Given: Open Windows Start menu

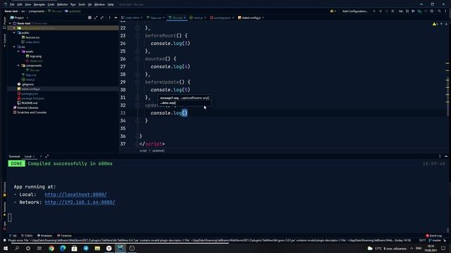Looking at the screenshot, I should pos(6,248).
